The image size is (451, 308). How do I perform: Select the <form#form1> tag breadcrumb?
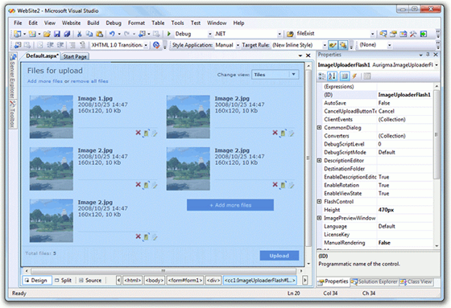(x=185, y=280)
